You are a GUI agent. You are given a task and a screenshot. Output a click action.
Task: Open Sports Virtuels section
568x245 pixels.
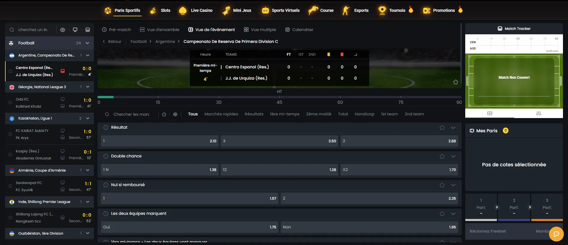pos(280,10)
